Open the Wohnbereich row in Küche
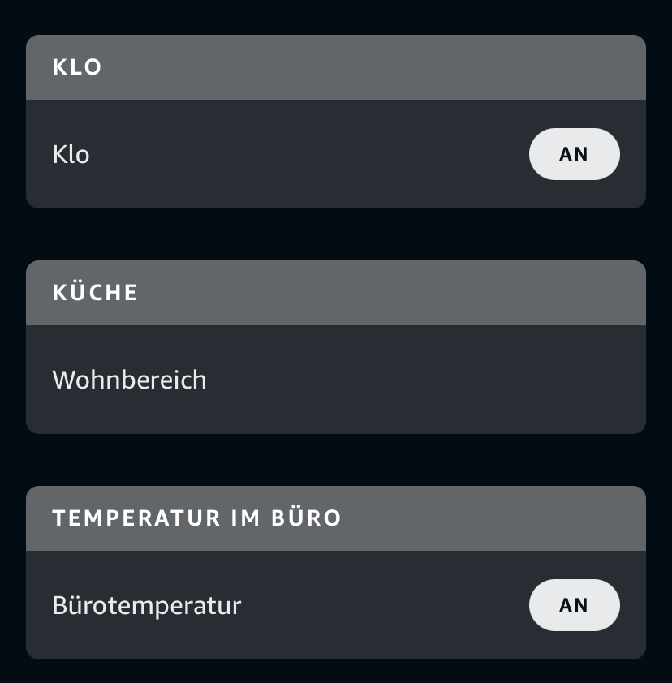This screenshot has width=672, height=683. click(x=335, y=380)
